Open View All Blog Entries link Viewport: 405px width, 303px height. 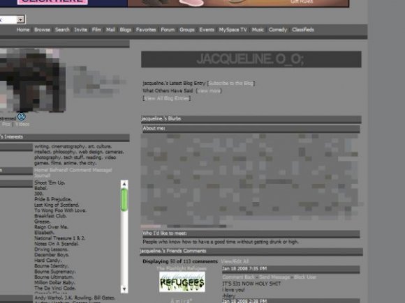tap(167, 98)
